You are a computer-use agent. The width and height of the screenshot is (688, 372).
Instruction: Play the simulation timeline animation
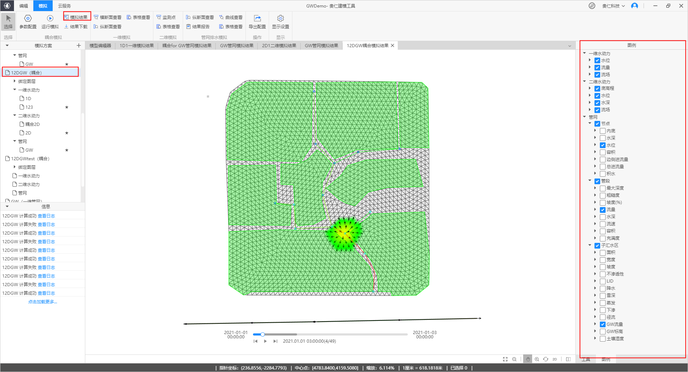pyautogui.click(x=265, y=341)
